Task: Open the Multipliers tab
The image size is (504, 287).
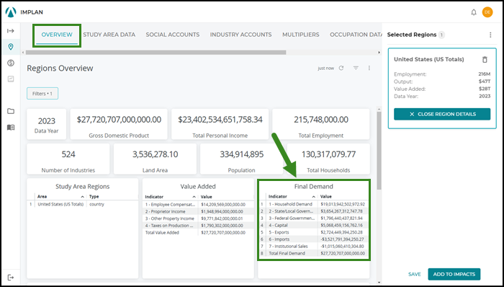Action: click(300, 35)
